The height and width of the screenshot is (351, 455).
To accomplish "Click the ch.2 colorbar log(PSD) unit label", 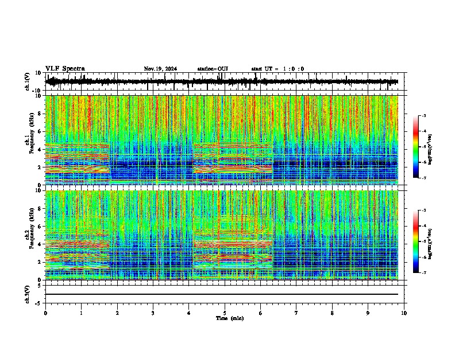I will click(x=430, y=244).
